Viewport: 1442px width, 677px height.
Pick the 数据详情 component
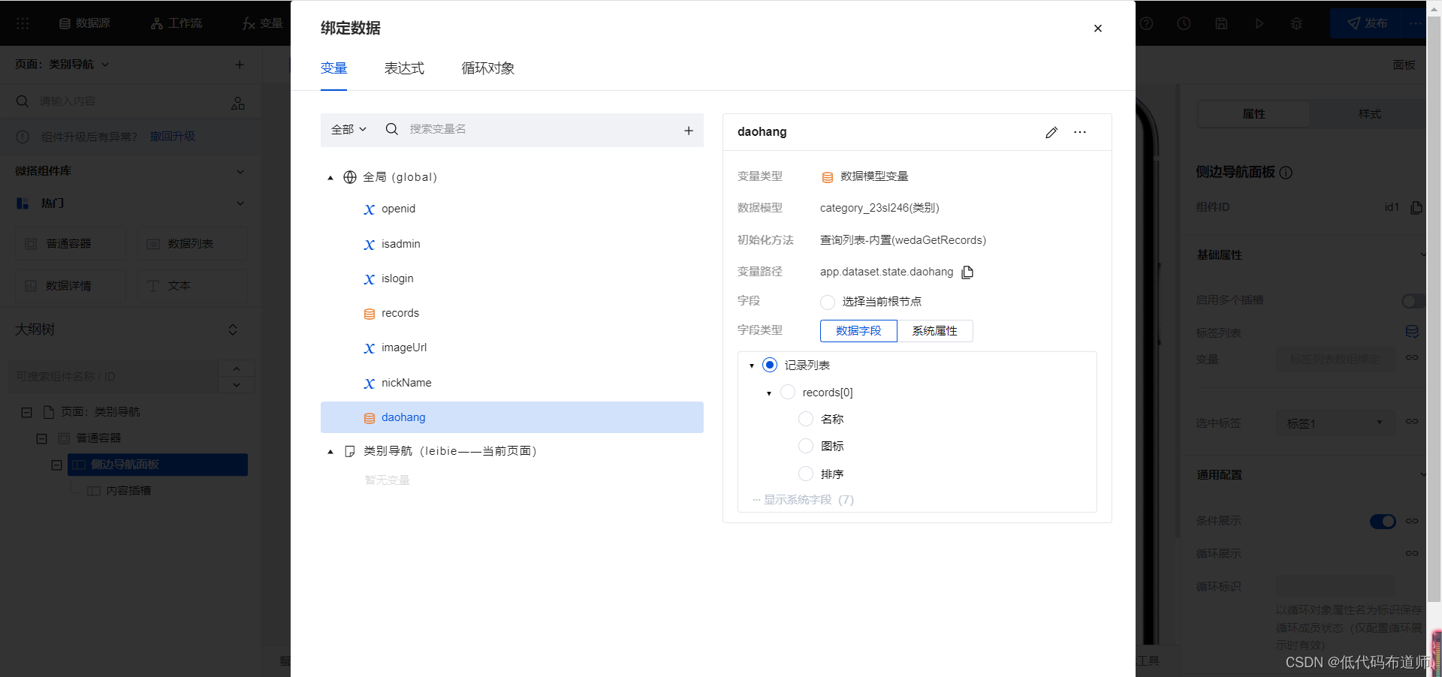click(x=71, y=286)
